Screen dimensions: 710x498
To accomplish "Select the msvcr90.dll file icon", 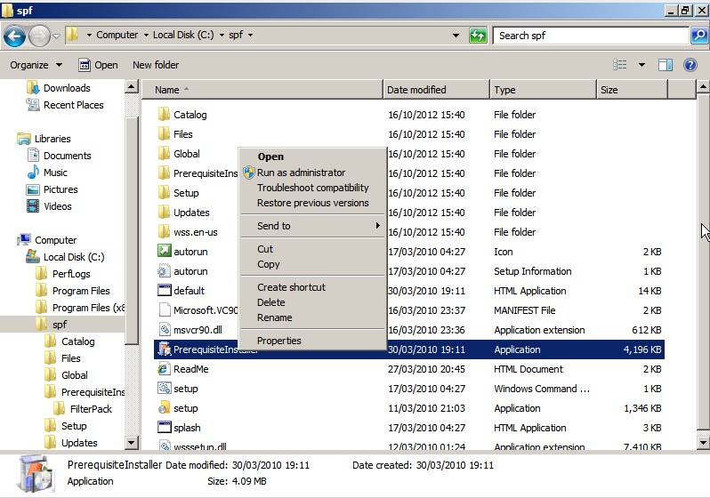I will tap(164, 330).
